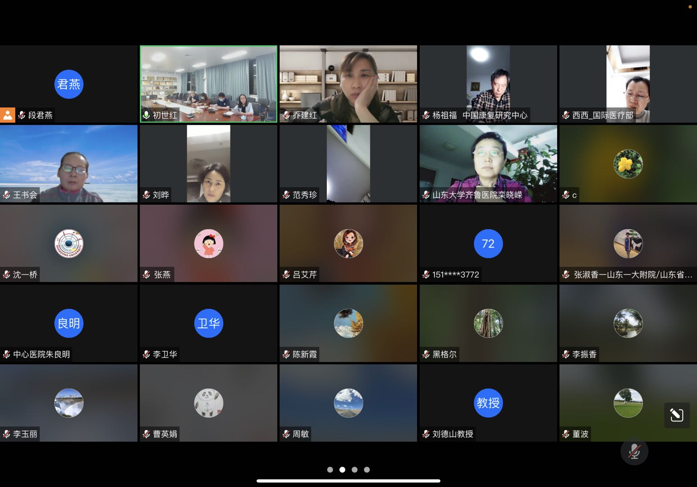Click the muted mic icon beside 乔建红
The width and height of the screenshot is (697, 487).
click(286, 115)
